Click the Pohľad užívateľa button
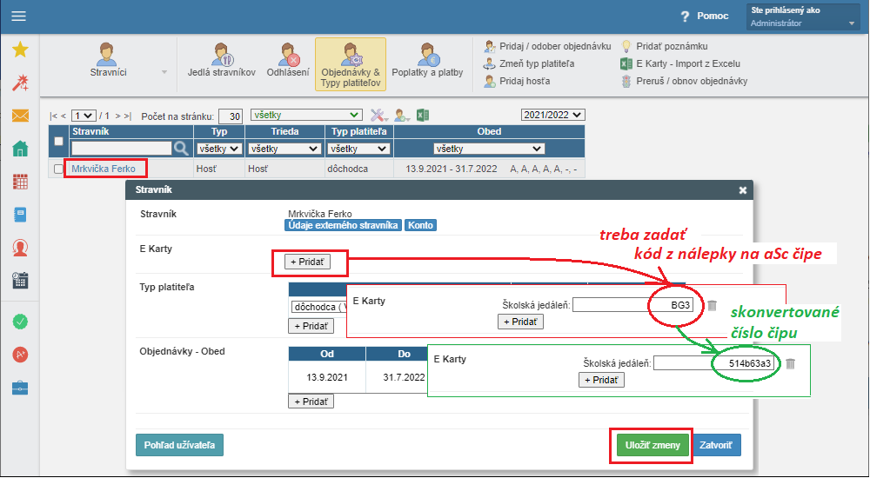The height and width of the screenshot is (478, 870). tap(179, 445)
